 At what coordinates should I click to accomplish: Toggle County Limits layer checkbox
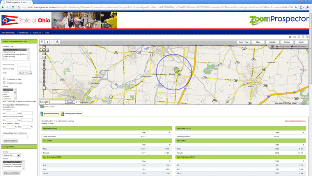[x=277, y=47]
